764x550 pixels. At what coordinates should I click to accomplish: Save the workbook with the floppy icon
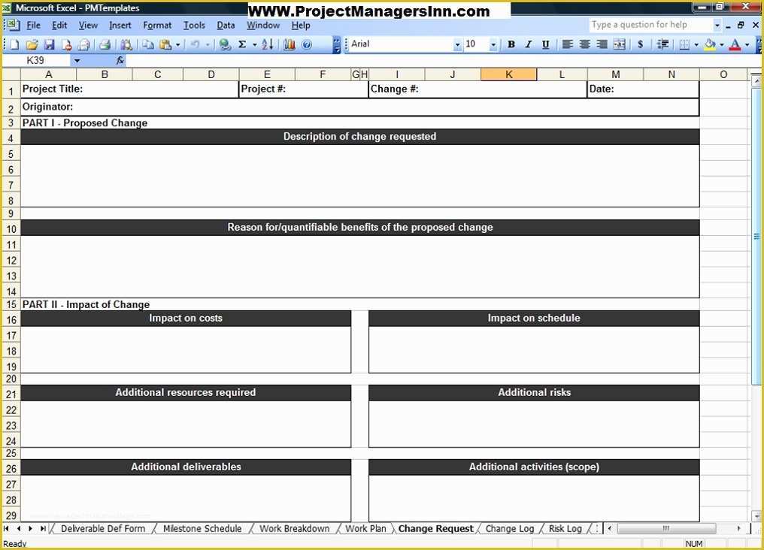49,45
